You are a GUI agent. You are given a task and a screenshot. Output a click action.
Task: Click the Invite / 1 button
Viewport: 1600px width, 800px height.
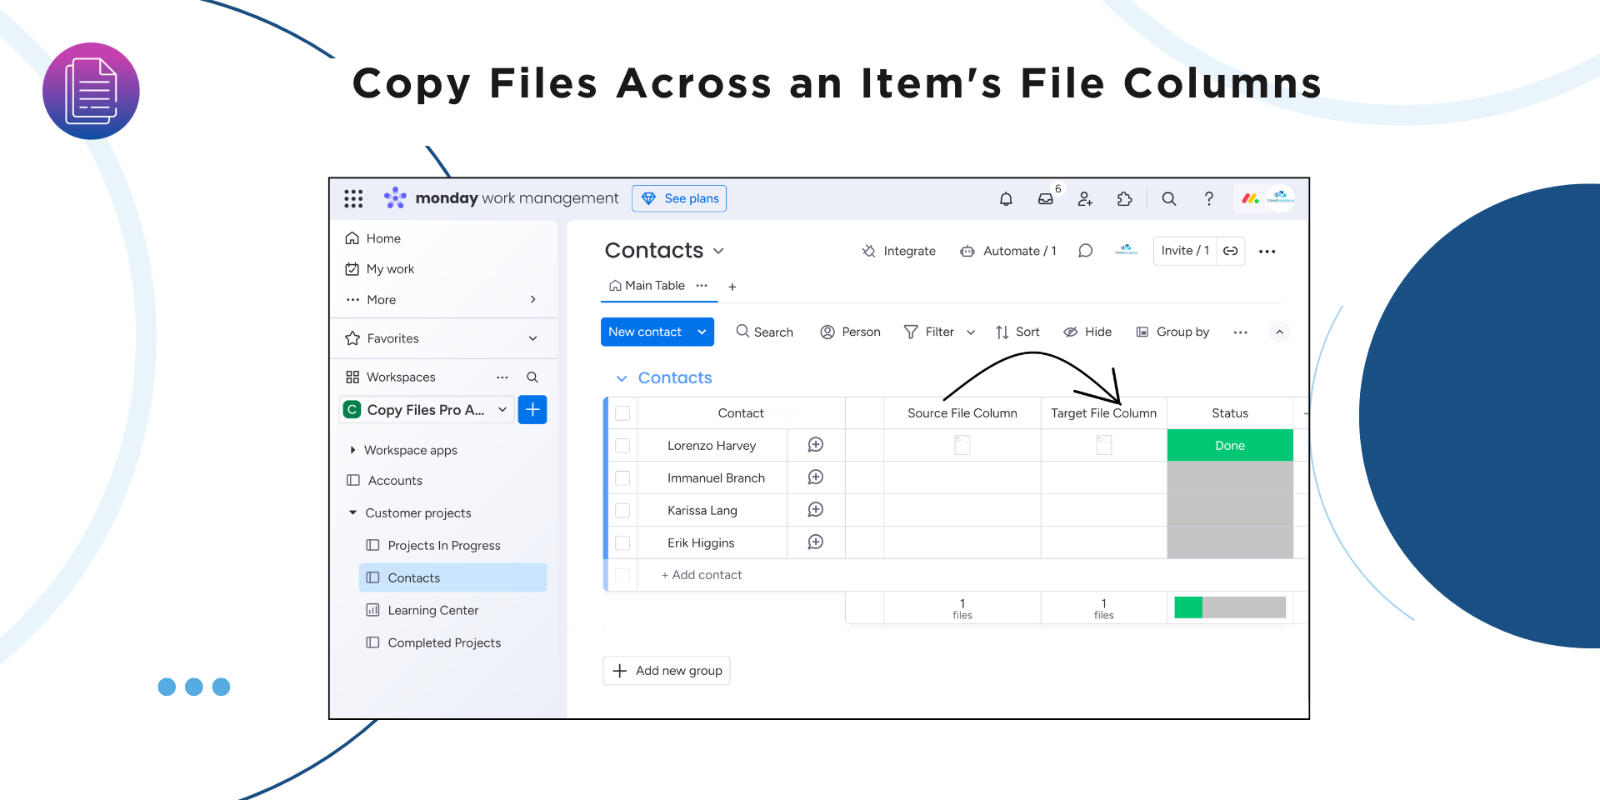[1184, 251]
